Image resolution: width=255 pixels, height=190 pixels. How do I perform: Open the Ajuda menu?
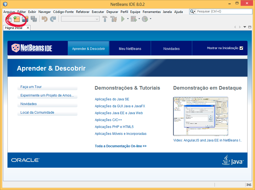coord(178,12)
